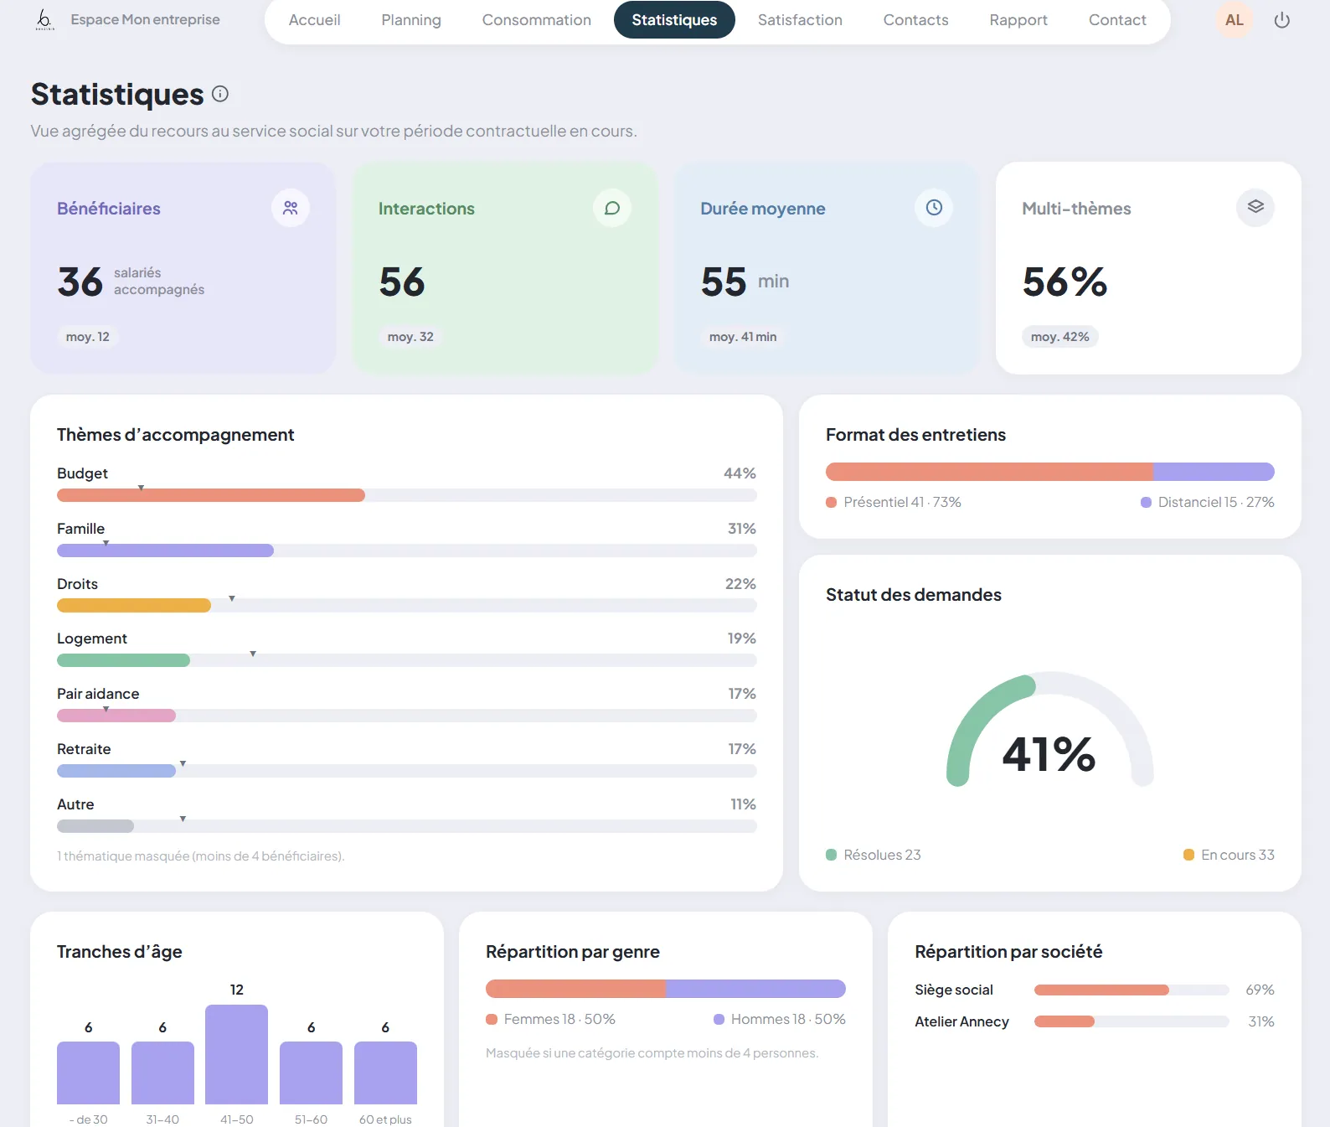1330x1127 pixels.
Task: Click the Résolues 23 legend
Action: (874, 855)
